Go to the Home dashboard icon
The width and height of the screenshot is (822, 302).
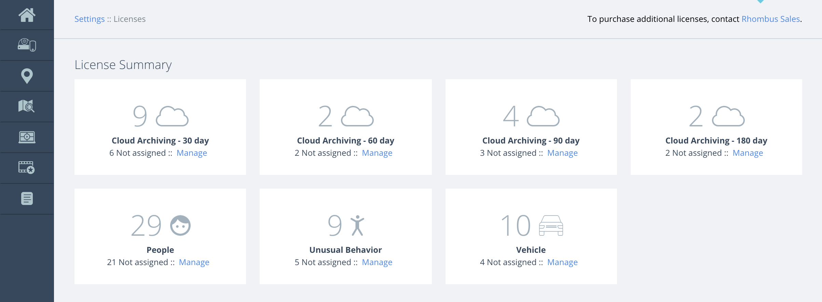click(27, 15)
